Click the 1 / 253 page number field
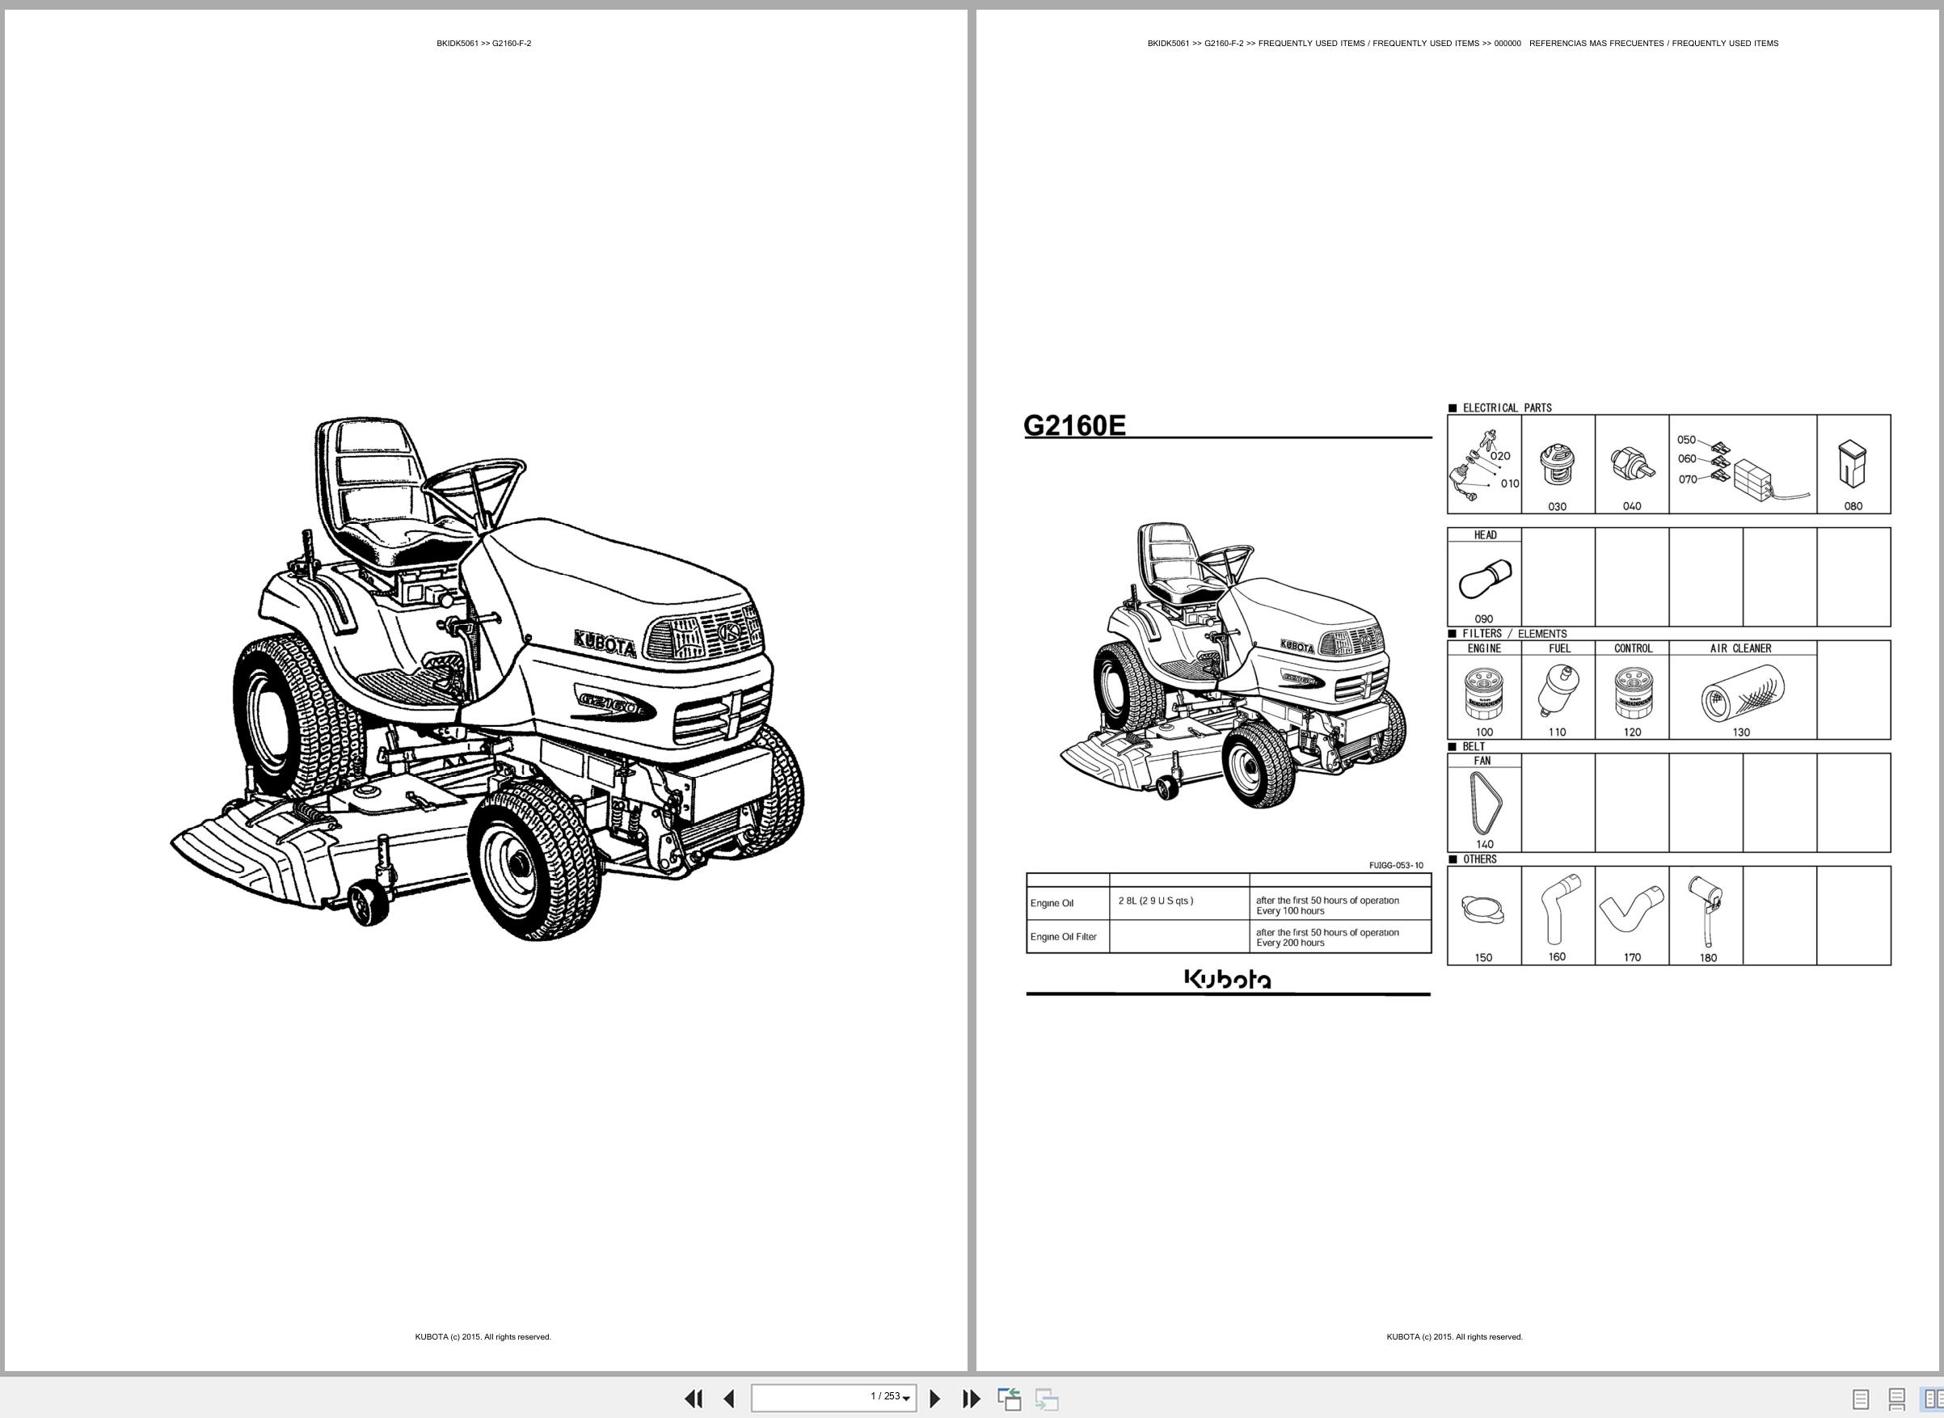Image resolution: width=1944 pixels, height=1418 pixels. click(x=833, y=1398)
